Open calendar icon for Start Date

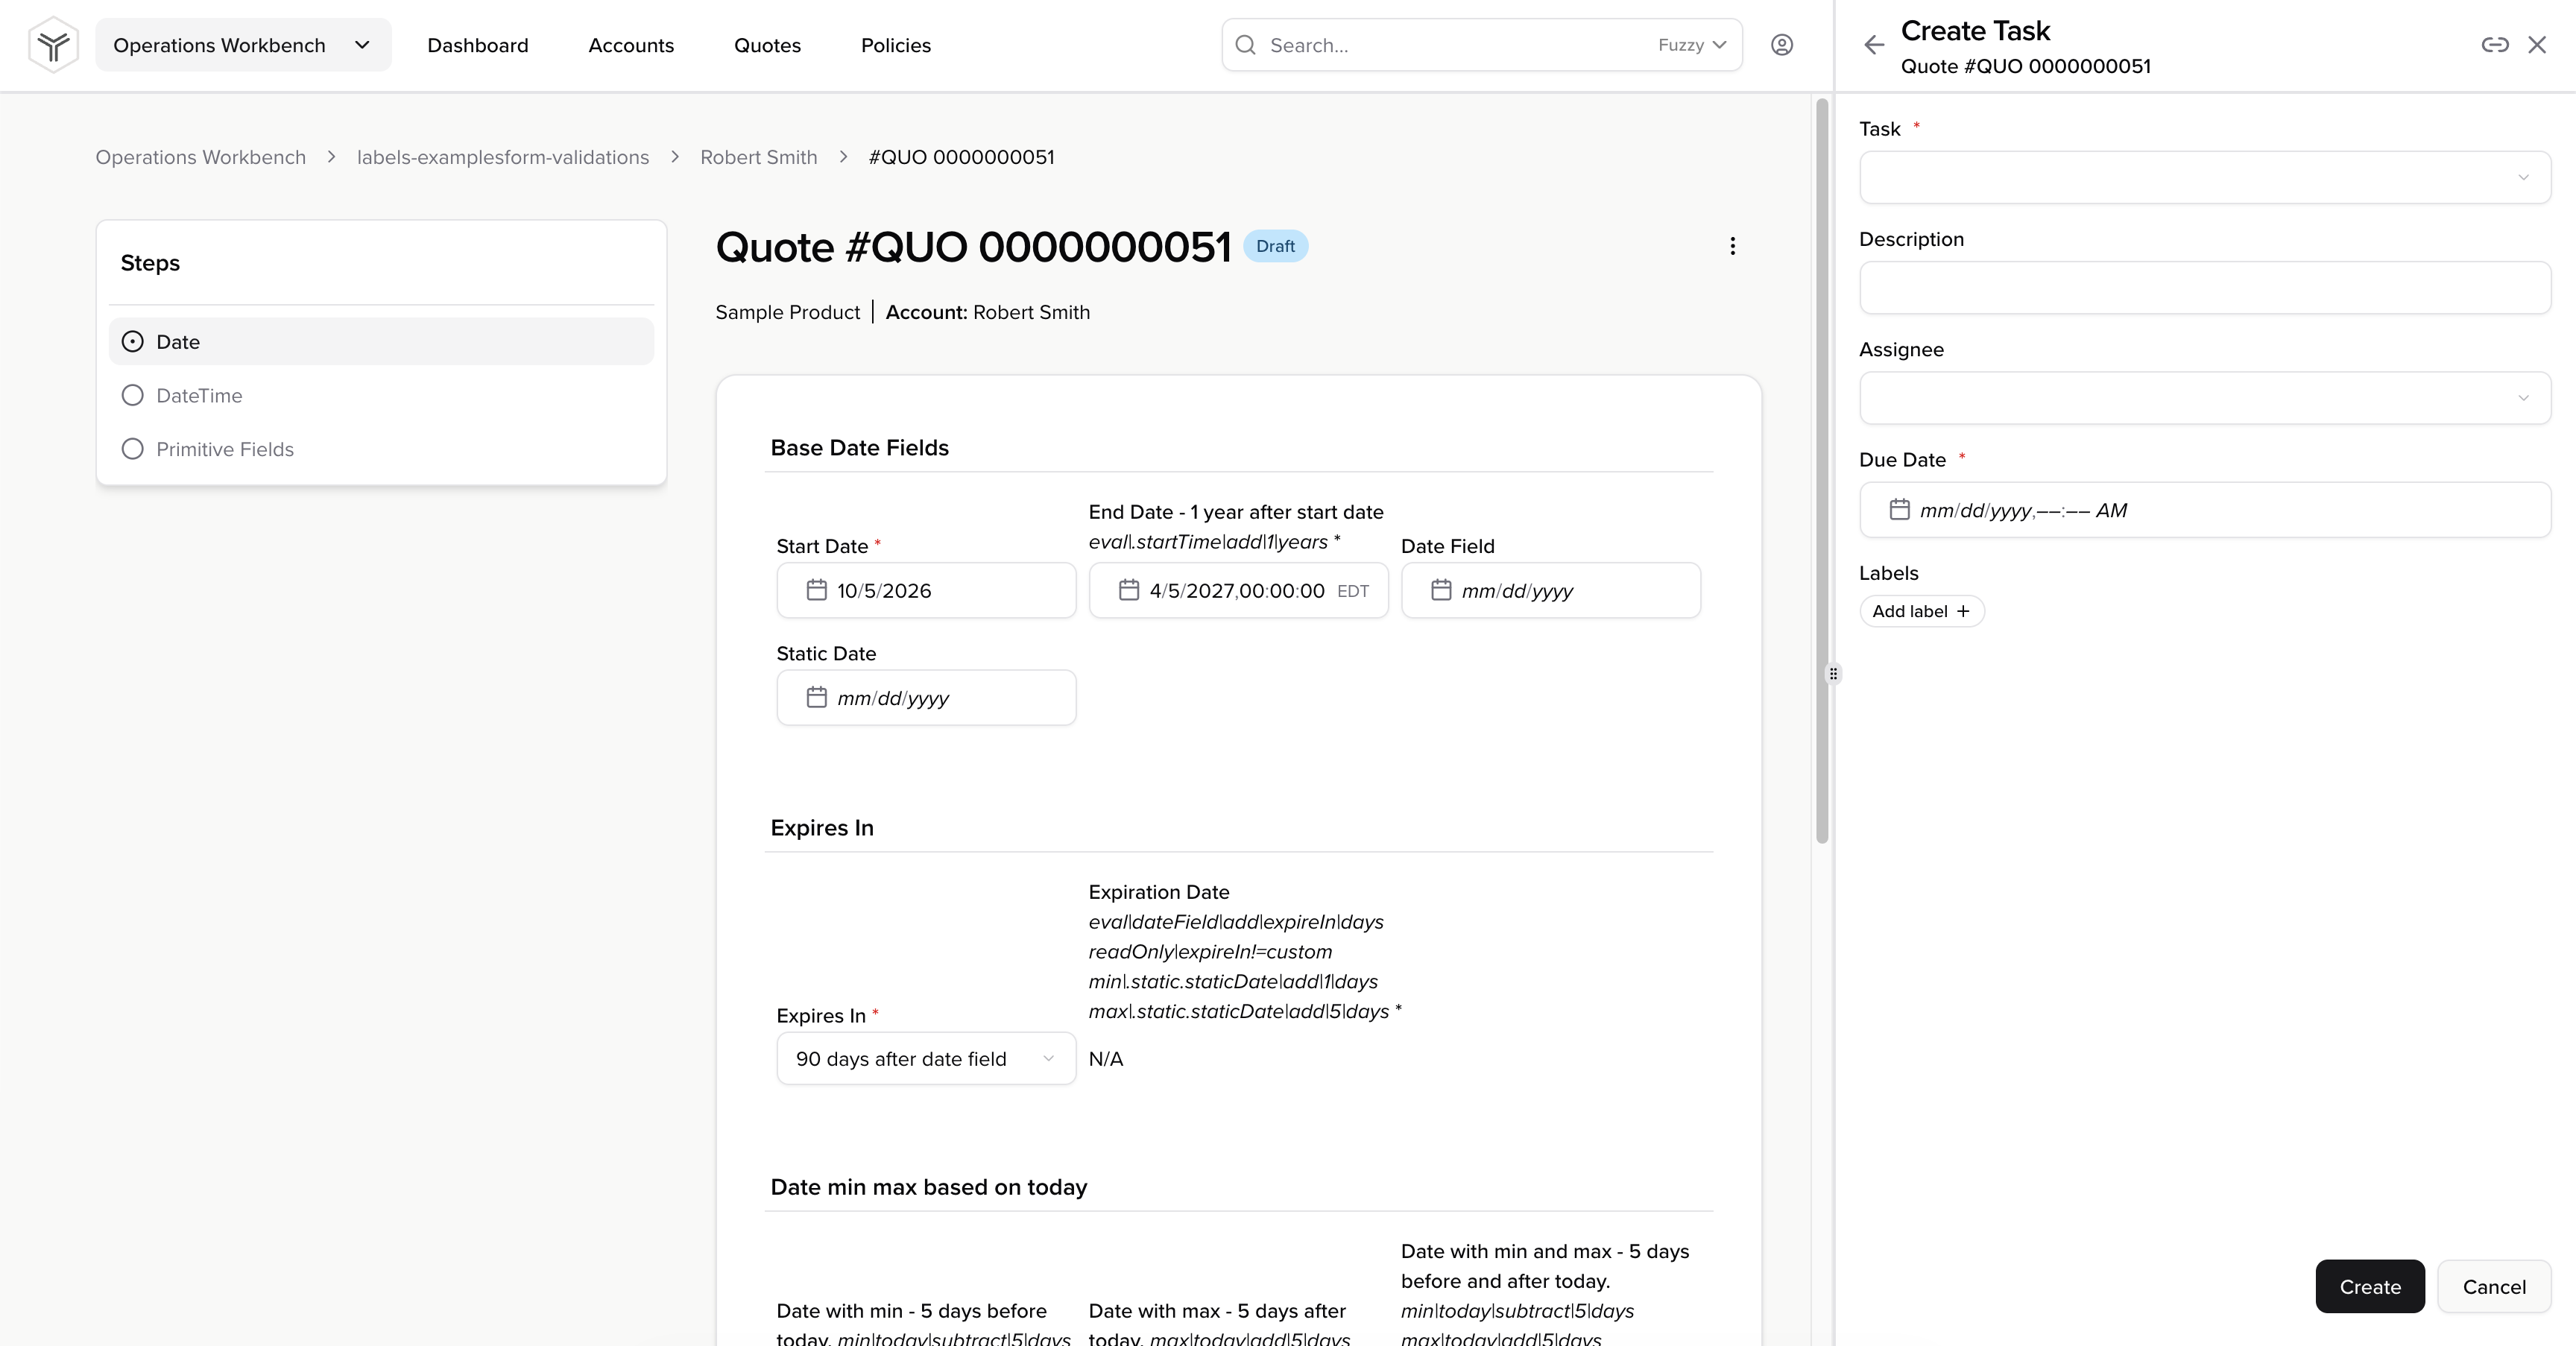coord(817,590)
